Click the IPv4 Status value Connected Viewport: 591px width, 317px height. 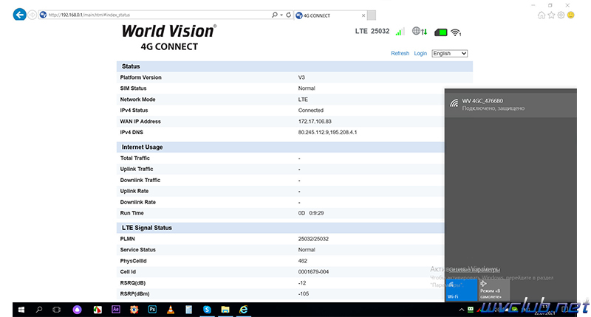coord(310,110)
